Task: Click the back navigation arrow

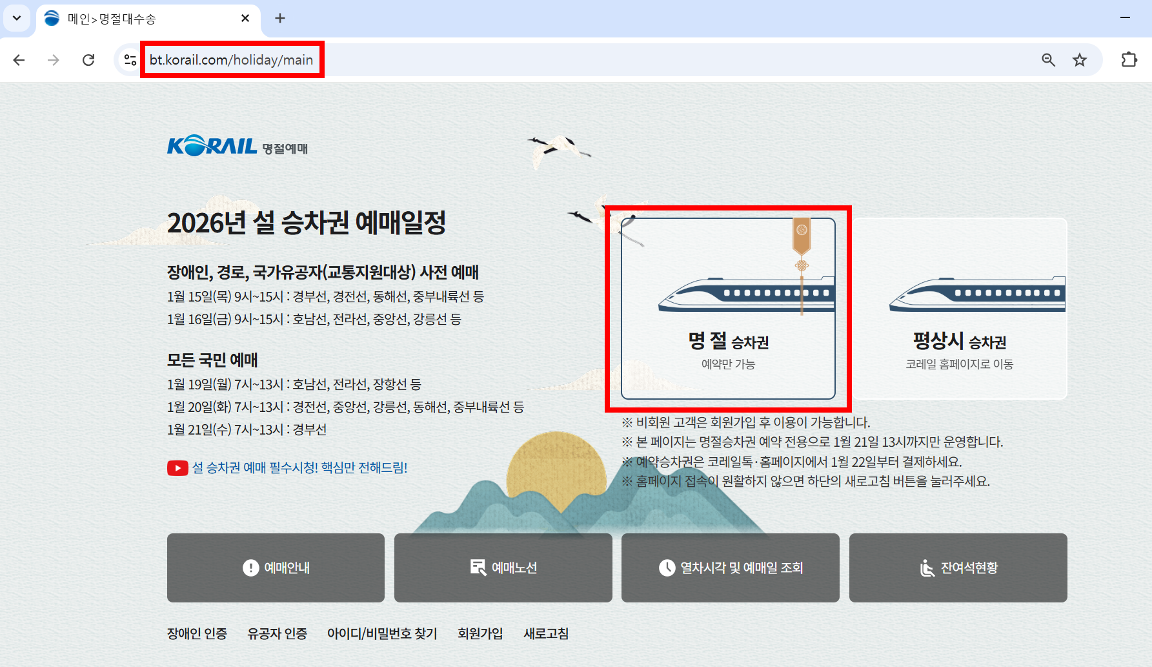Action: coord(19,59)
